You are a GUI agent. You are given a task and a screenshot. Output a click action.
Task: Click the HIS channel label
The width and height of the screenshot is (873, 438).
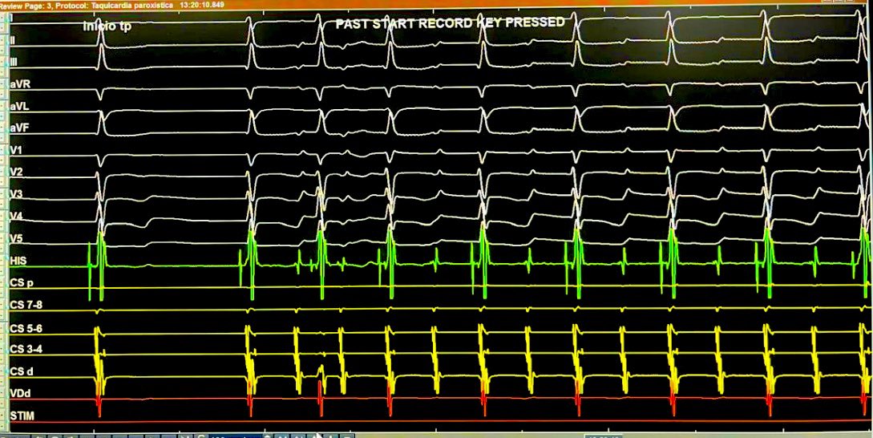click(x=18, y=261)
